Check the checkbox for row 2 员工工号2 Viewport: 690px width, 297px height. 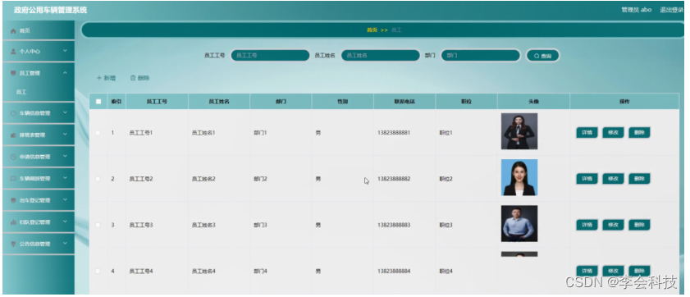pyautogui.click(x=98, y=179)
